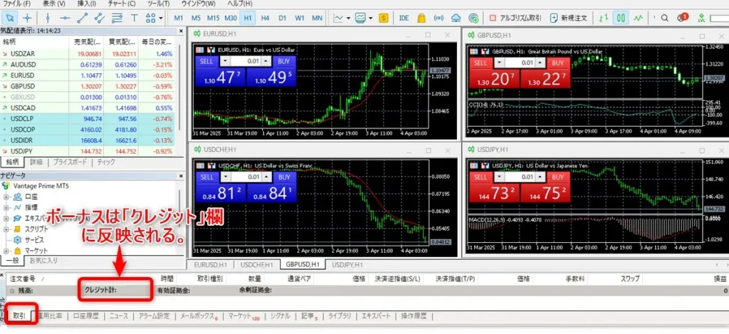Activate the crosshair tool
729x334 pixels.
coord(28,18)
